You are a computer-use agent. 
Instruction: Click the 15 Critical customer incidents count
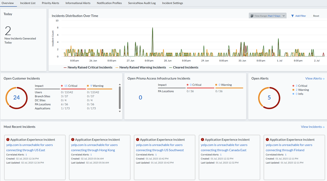[x=66, y=86]
